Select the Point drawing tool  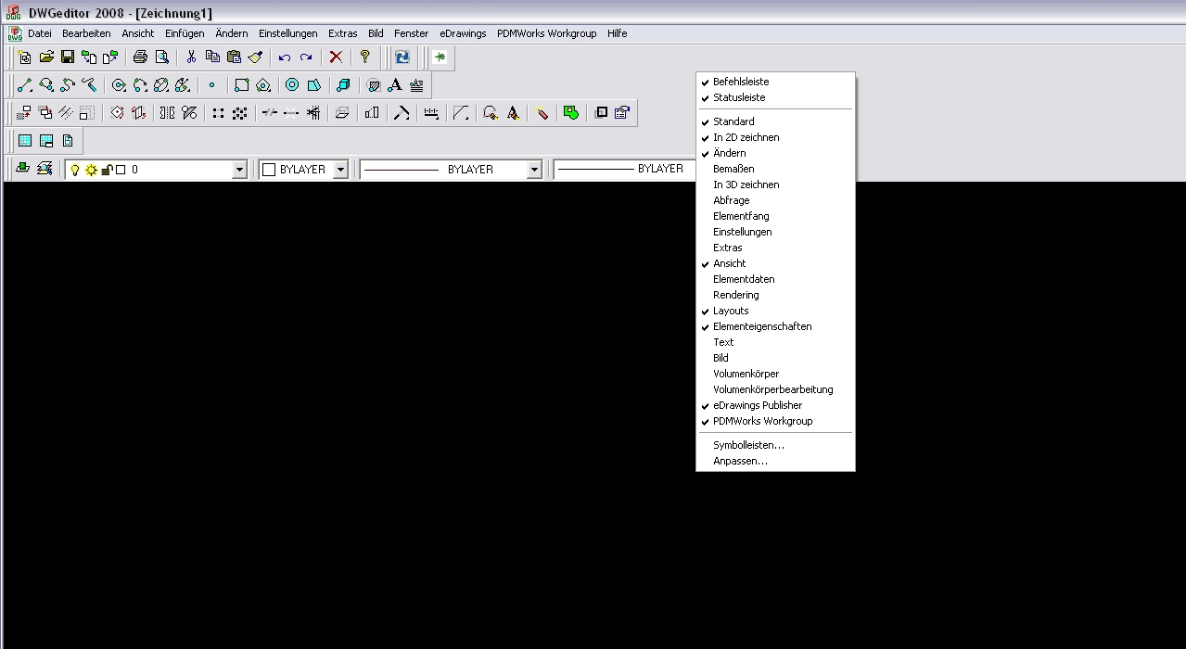click(211, 85)
